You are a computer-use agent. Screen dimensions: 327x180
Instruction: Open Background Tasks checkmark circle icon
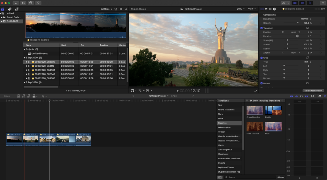31,3
